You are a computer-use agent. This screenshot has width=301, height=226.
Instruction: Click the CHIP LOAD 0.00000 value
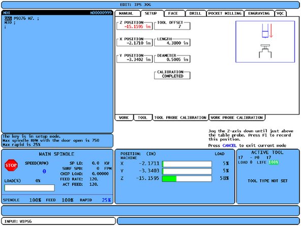[100, 174]
